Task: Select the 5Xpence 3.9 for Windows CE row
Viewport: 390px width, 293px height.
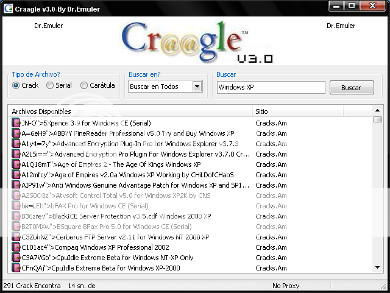Action: point(86,123)
